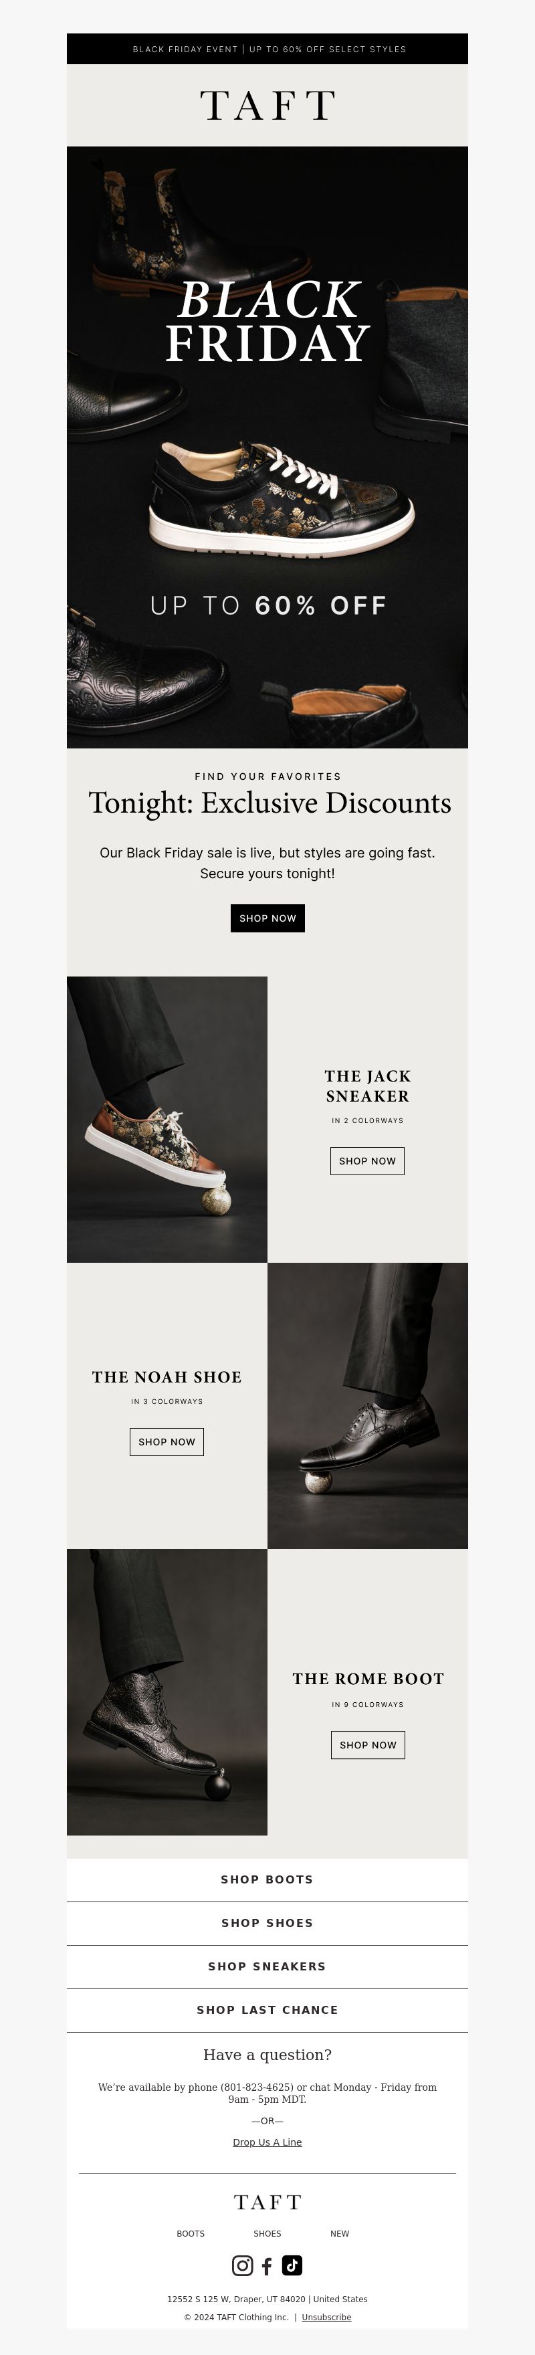This screenshot has height=2355, width=535.
Task: Select the footer NEW link
Action: click(x=339, y=2233)
